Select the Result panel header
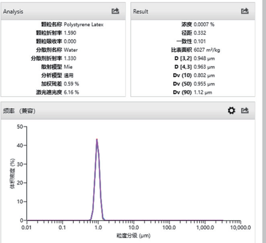The width and height of the screenshot is (266, 243). pyautogui.click(x=193, y=11)
